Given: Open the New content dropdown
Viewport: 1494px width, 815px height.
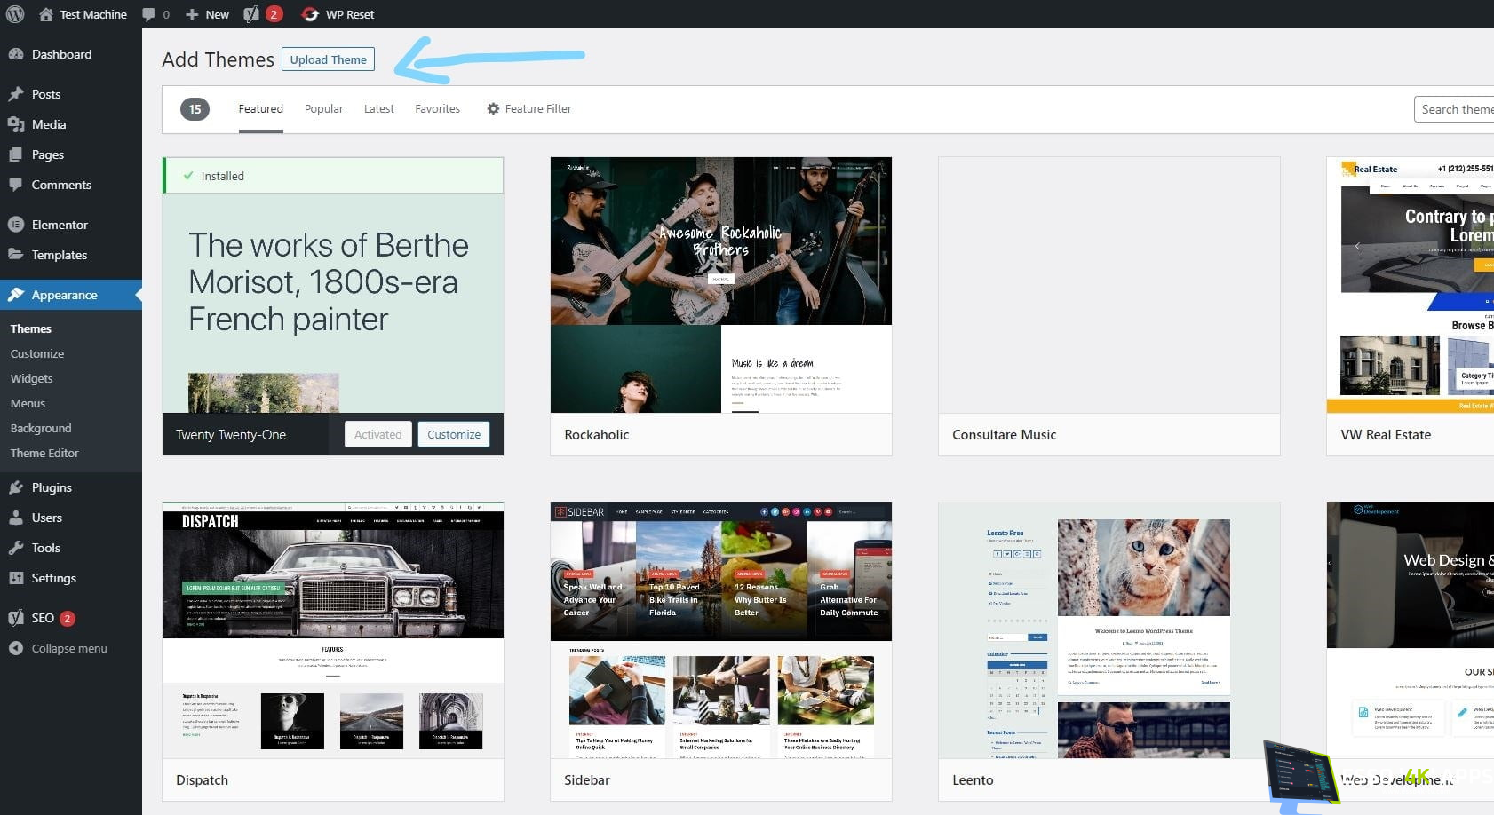Looking at the screenshot, I should coord(208,14).
